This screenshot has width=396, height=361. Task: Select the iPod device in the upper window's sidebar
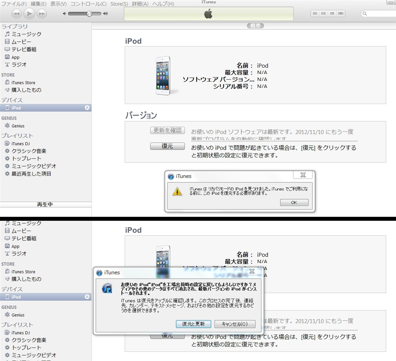tap(46, 108)
